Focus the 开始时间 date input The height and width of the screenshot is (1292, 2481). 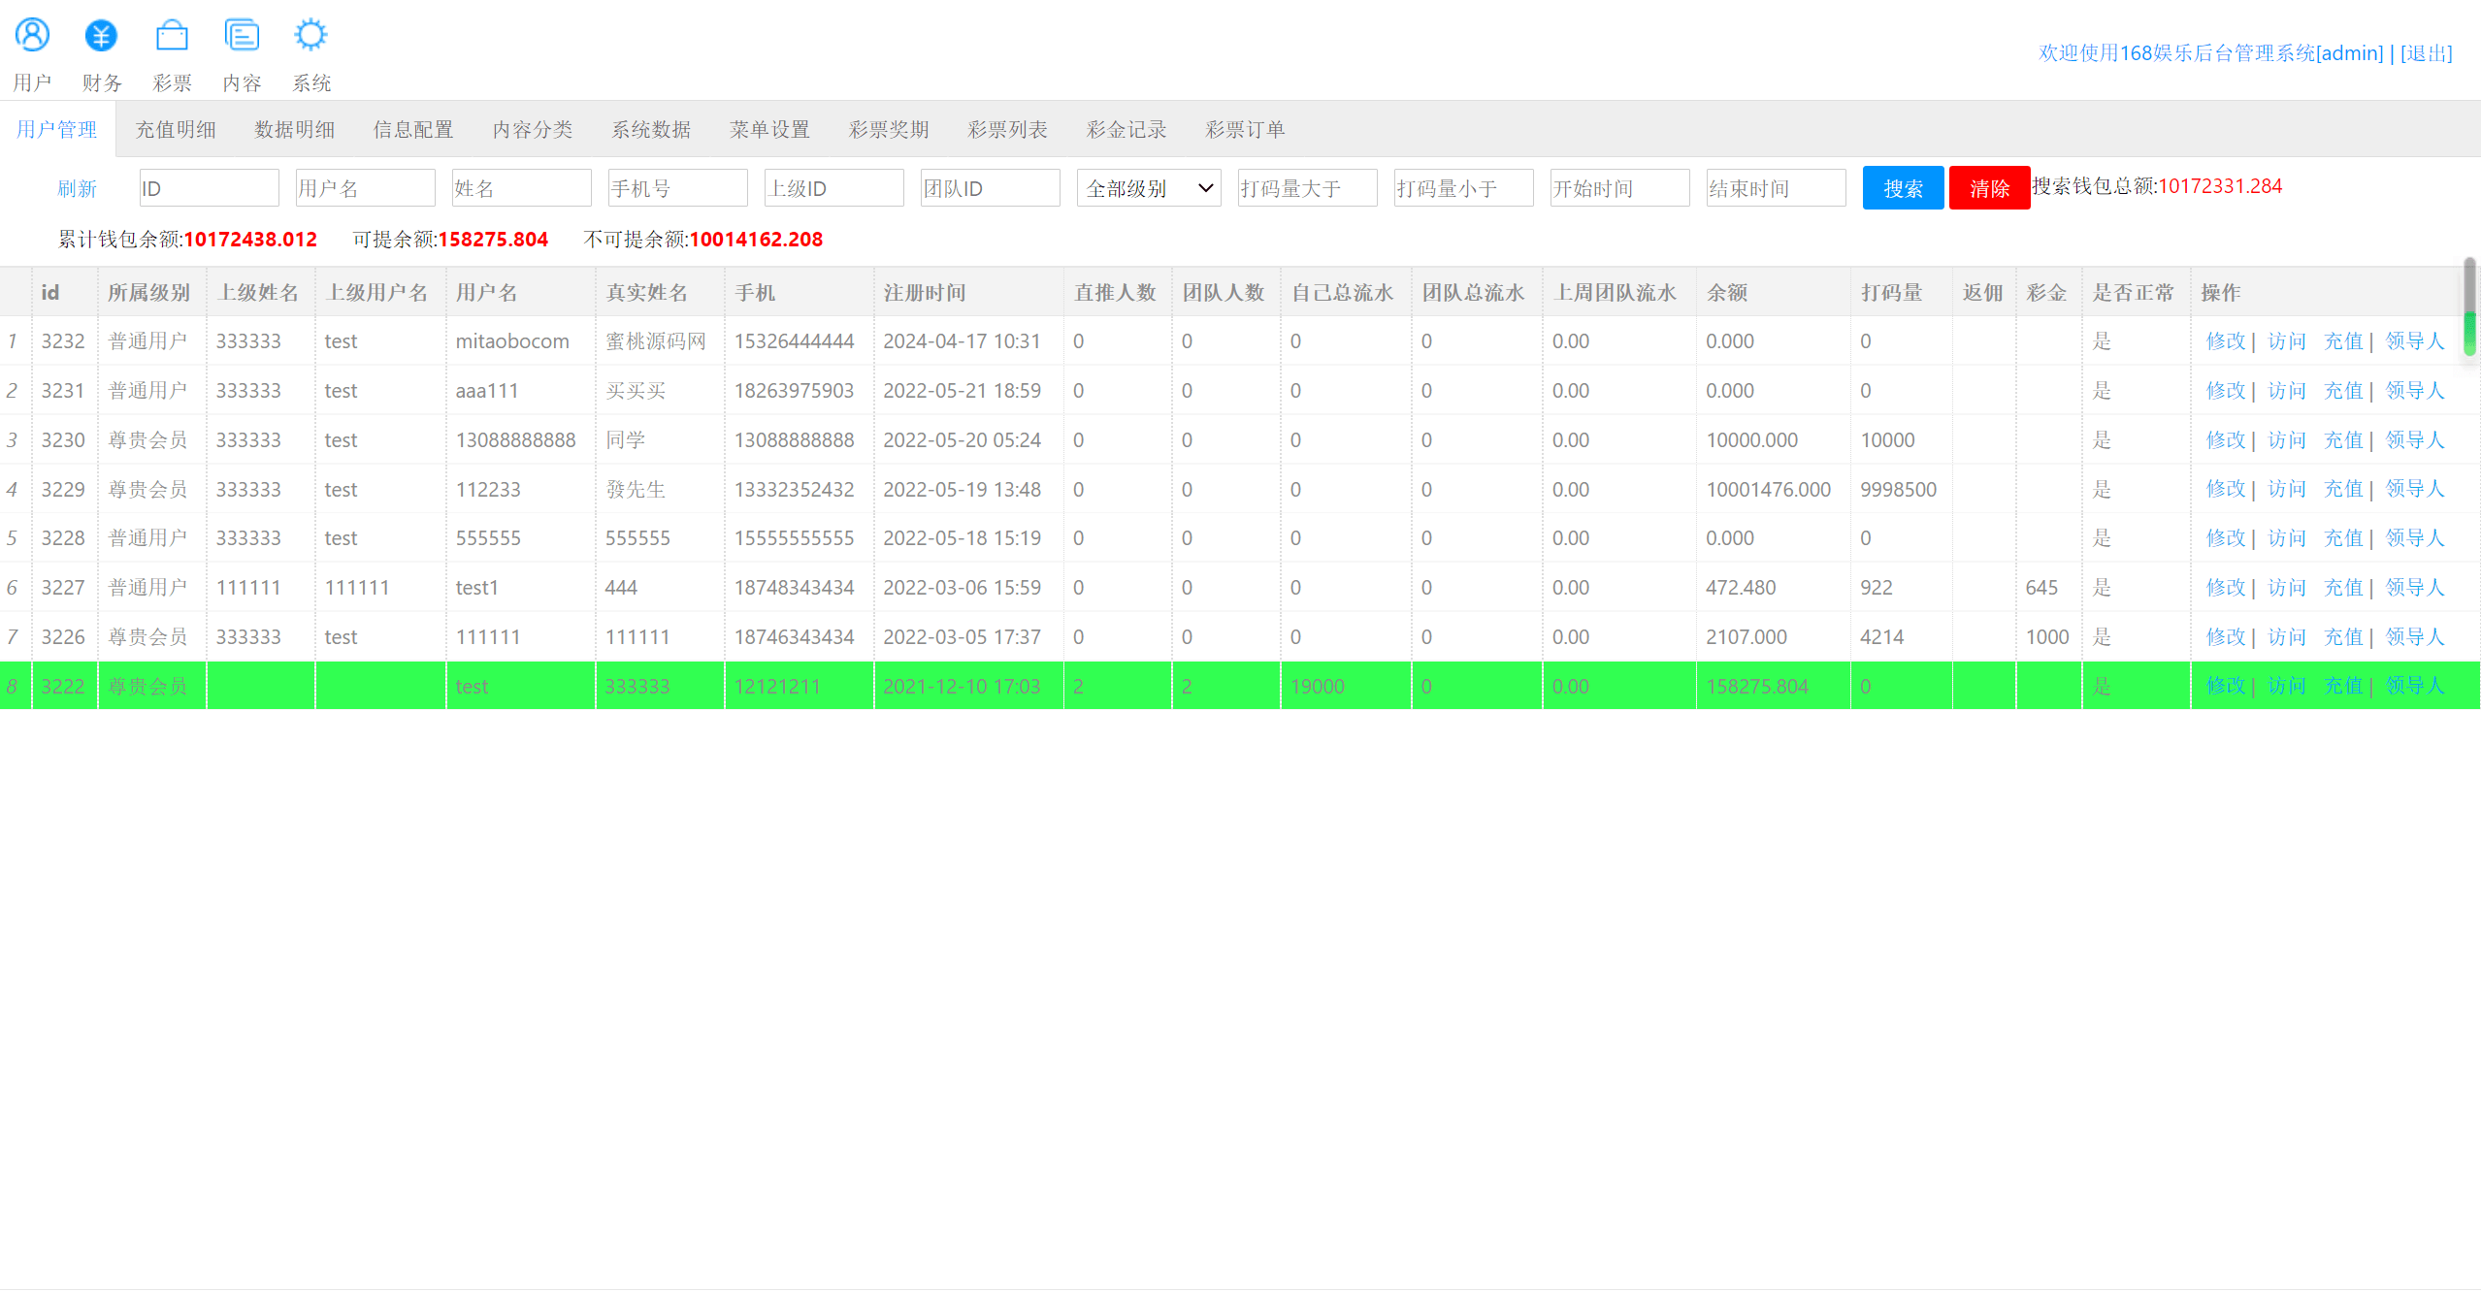click(1618, 188)
